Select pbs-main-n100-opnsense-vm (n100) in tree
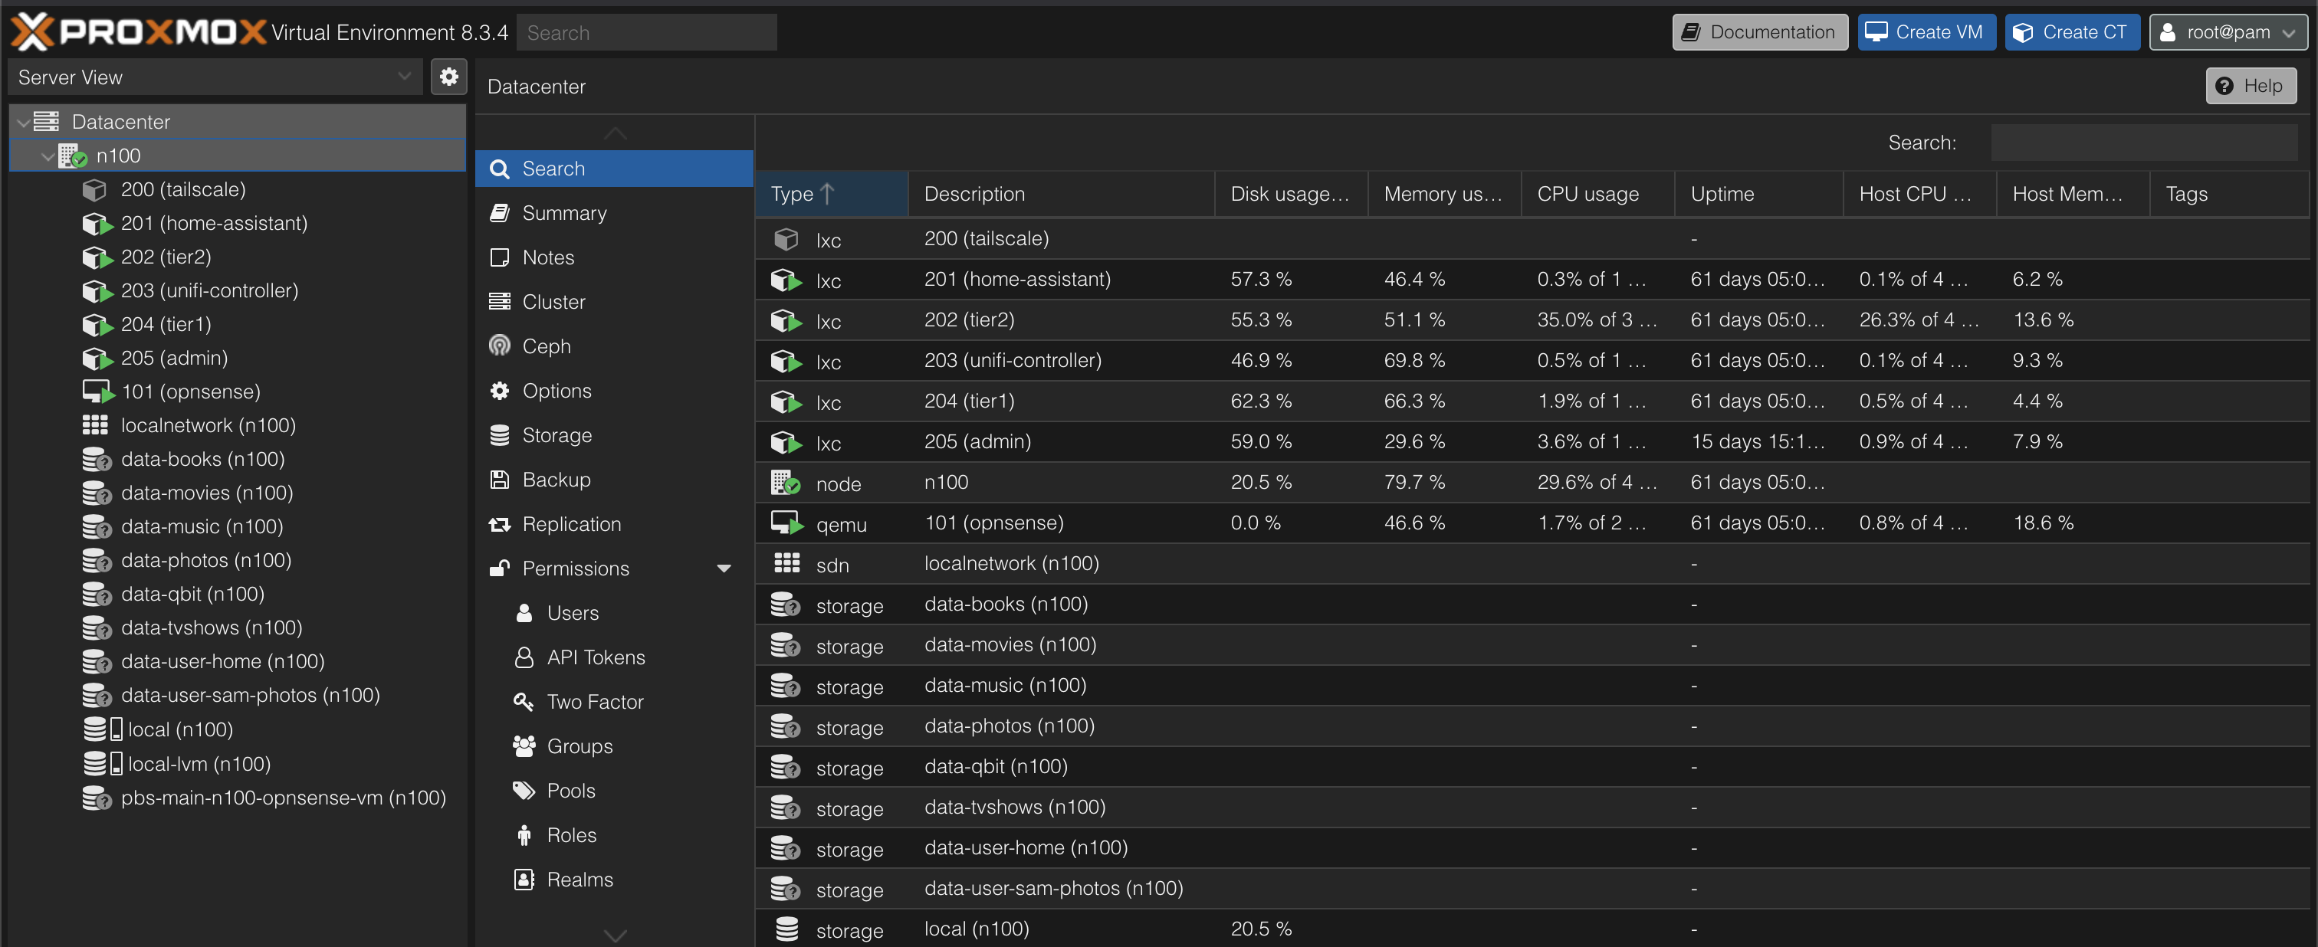The image size is (2318, 947). (x=238, y=798)
